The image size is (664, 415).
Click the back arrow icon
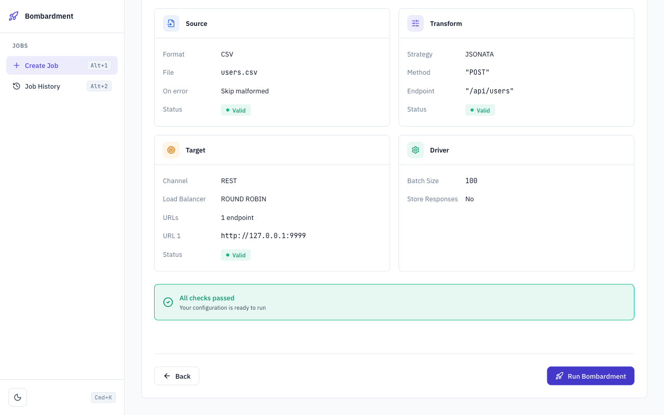167,376
